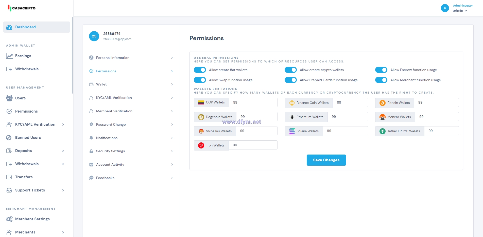Click the Bitcoin logo icon

(x=383, y=103)
